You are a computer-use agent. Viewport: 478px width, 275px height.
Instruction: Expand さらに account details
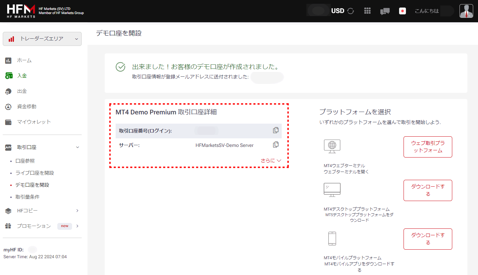pos(271,160)
